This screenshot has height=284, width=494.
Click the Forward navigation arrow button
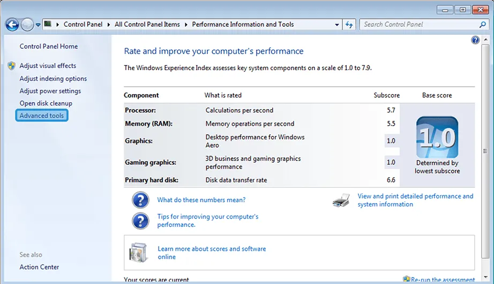click(x=27, y=25)
